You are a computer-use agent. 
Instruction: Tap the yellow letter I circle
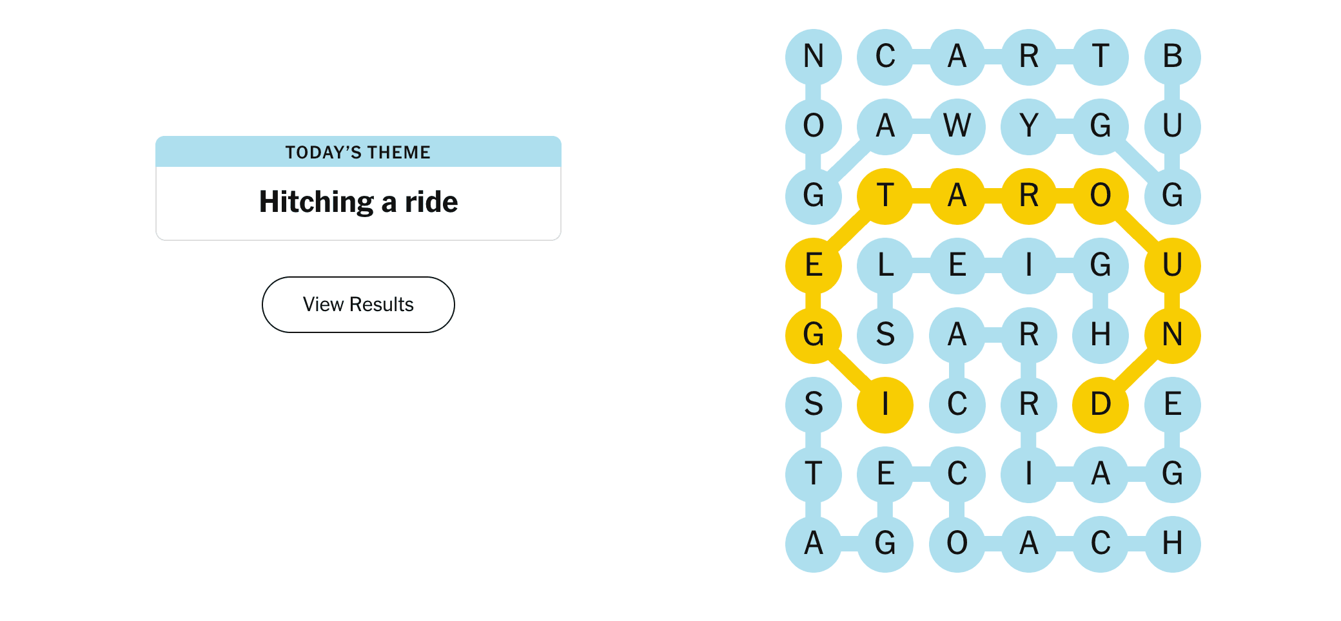click(x=885, y=405)
